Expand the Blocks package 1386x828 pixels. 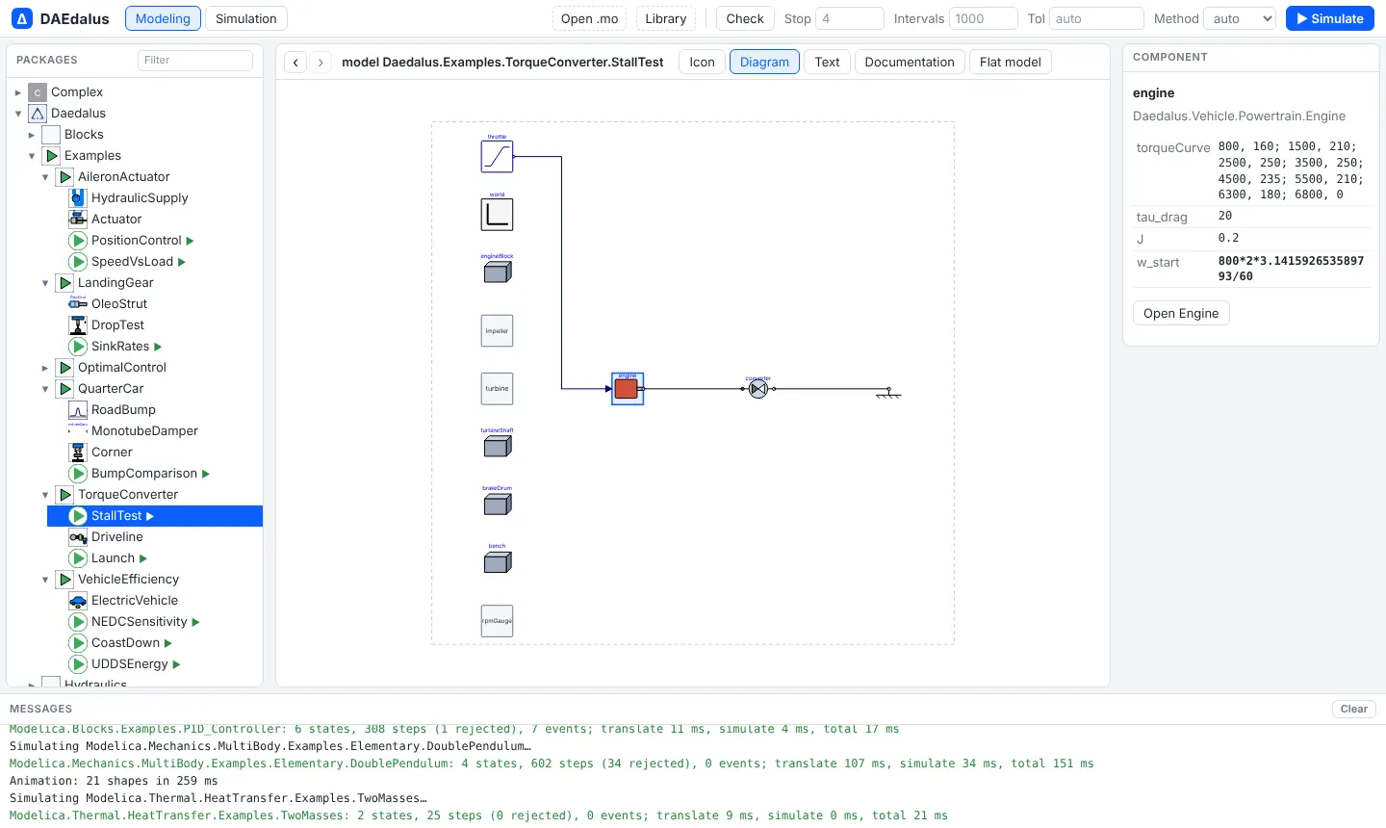pos(32,135)
